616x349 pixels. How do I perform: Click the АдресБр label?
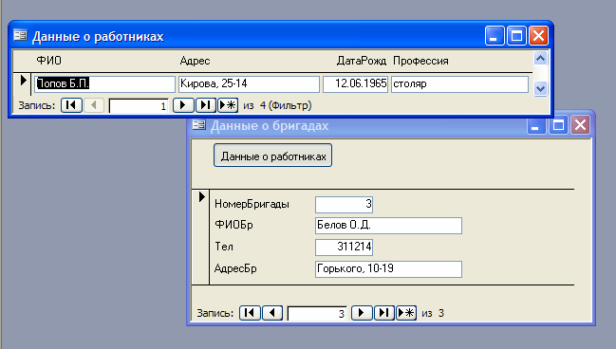point(235,268)
